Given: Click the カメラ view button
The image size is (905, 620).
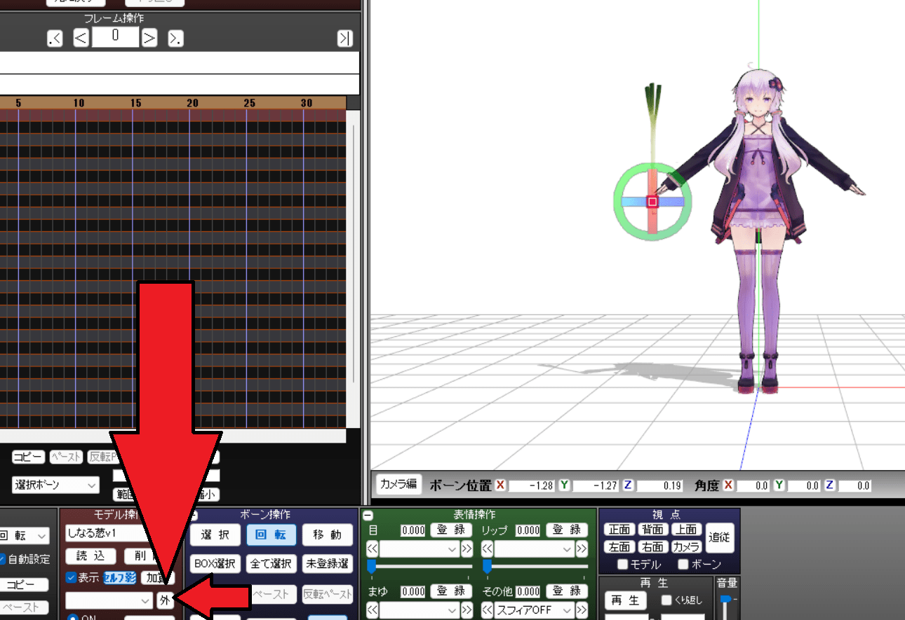Looking at the screenshot, I should pyautogui.click(x=686, y=546).
